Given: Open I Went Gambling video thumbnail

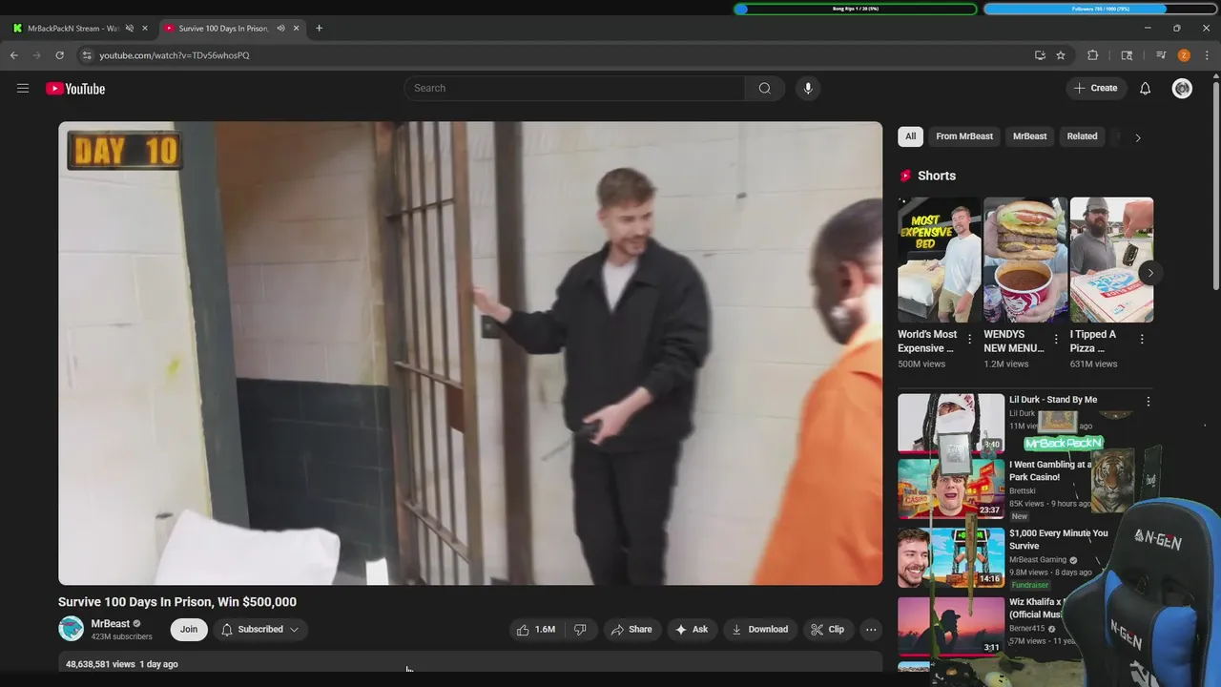Looking at the screenshot, I should pyautogui.click(x=951, y=489).
